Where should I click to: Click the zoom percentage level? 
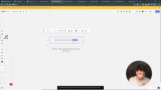[153, 88]
